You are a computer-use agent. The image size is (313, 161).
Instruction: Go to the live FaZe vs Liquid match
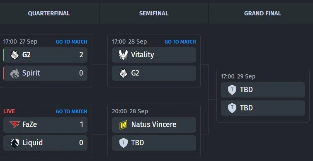71,112
